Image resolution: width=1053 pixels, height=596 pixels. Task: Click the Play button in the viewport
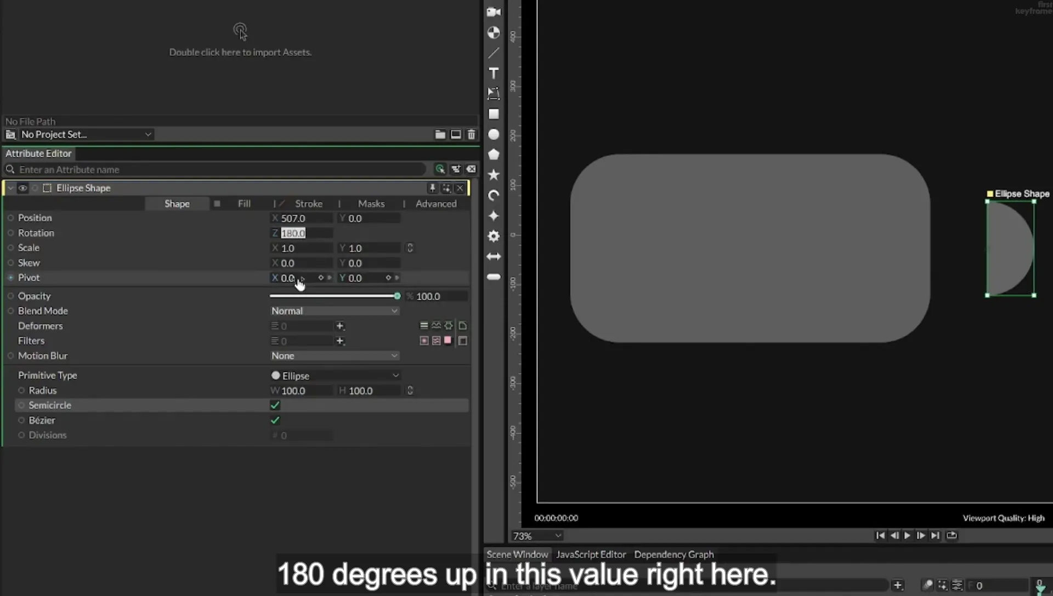point(907,535)
